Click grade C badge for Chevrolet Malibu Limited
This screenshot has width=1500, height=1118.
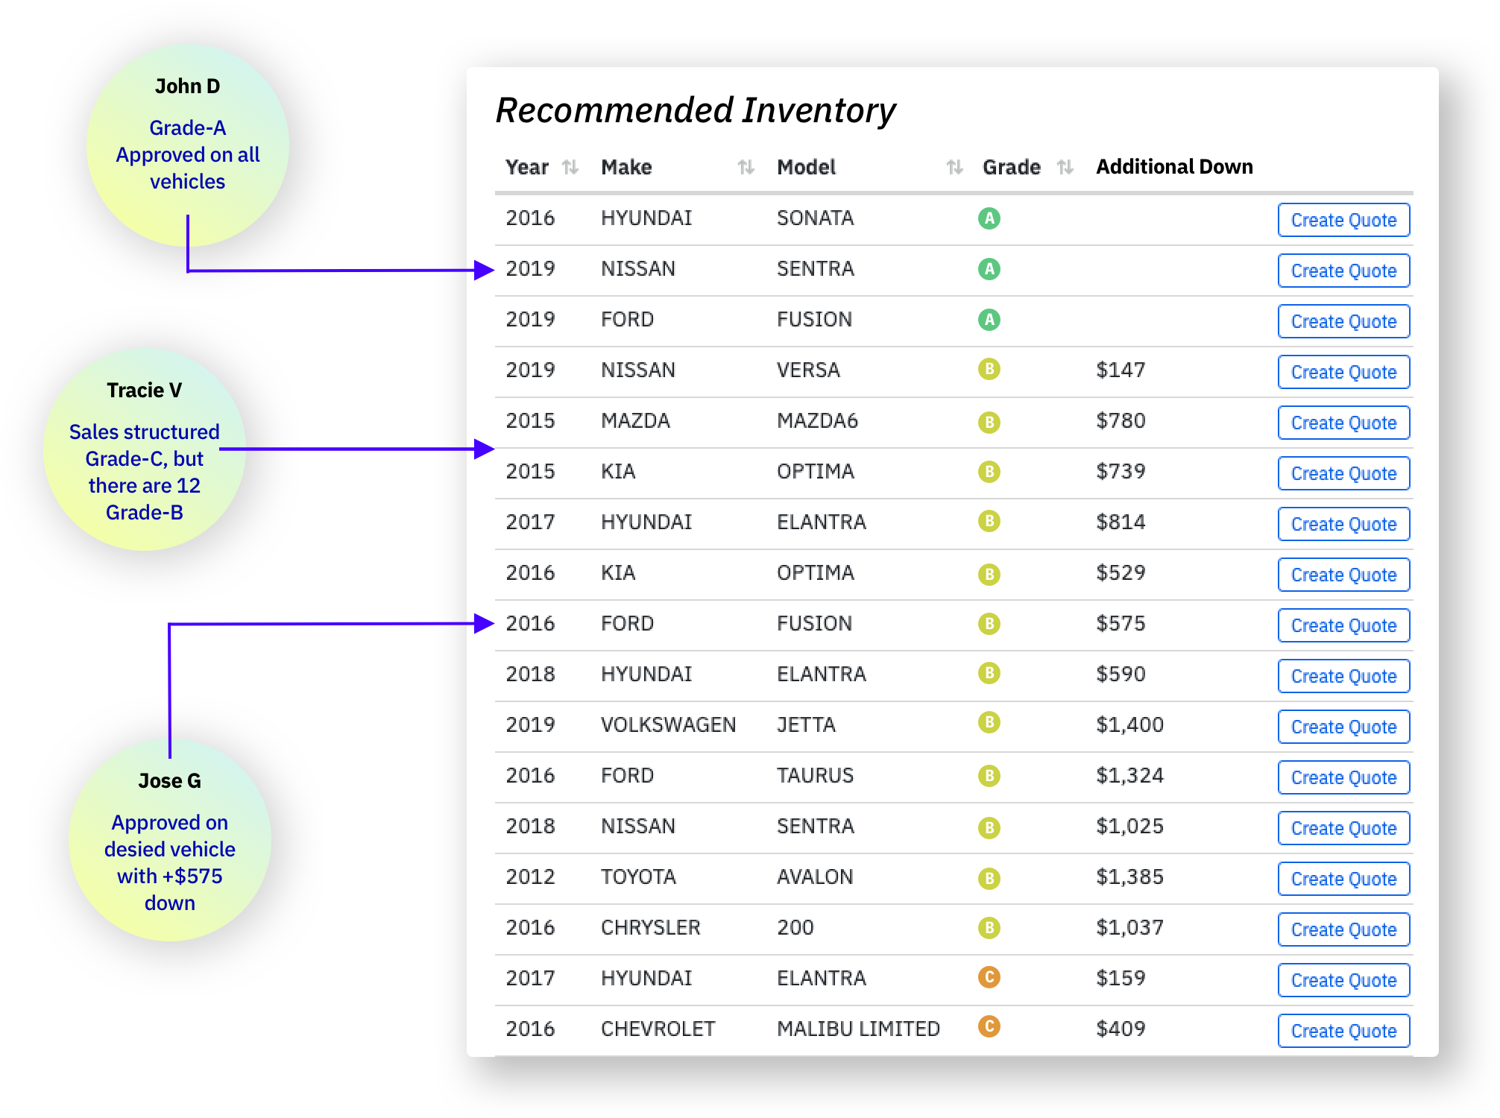click(x=989, y=1027)
